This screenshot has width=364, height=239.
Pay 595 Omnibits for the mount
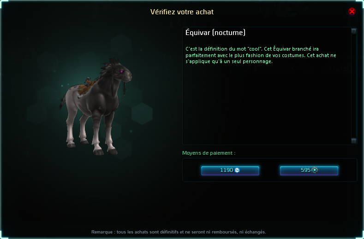point(309,170)
